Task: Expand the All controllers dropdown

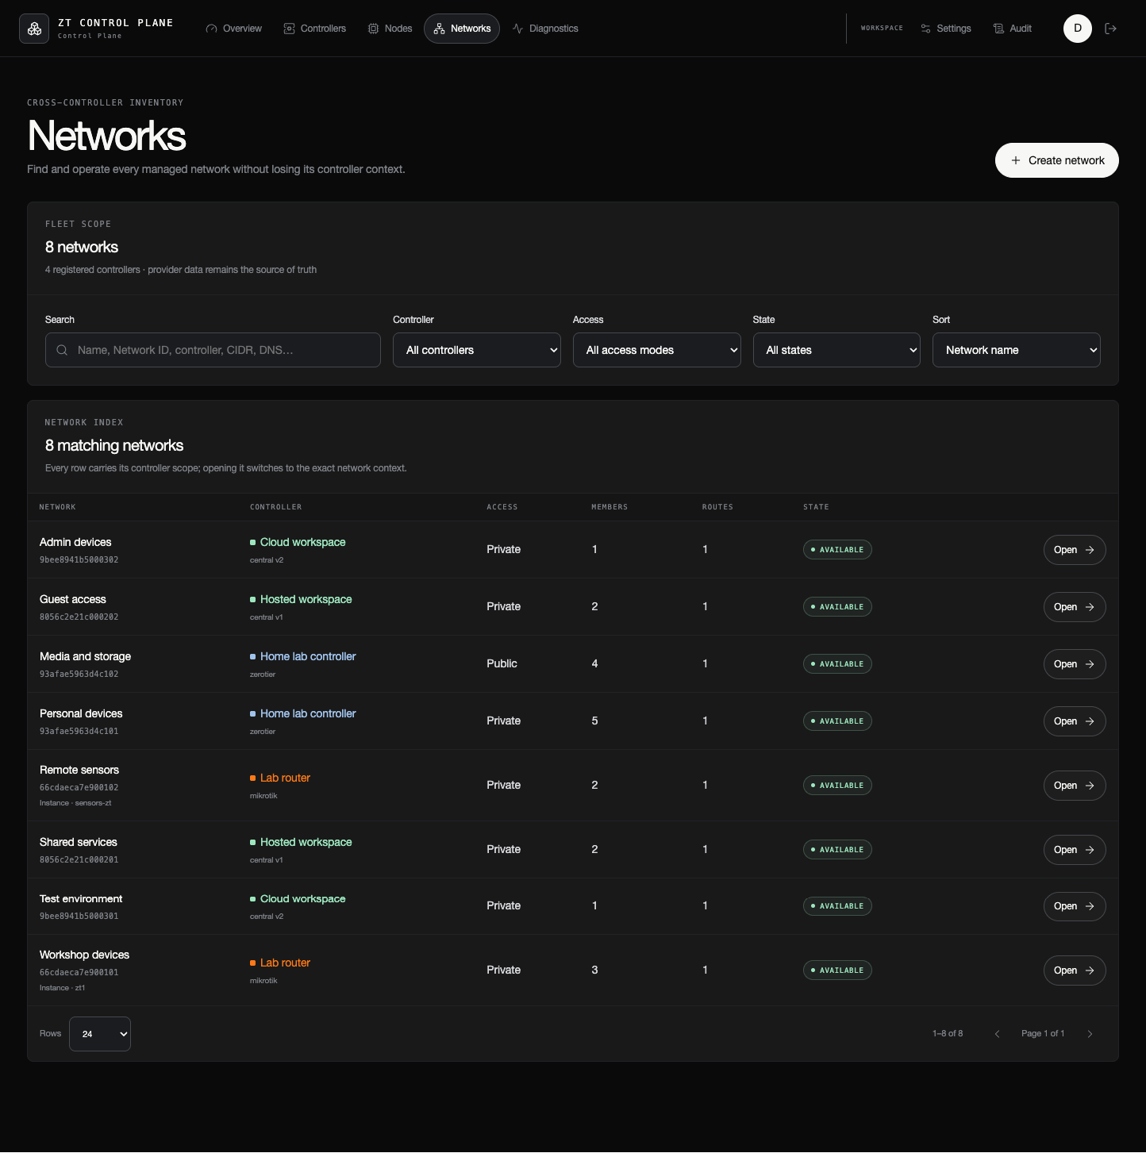Action: tap(477, 350)
